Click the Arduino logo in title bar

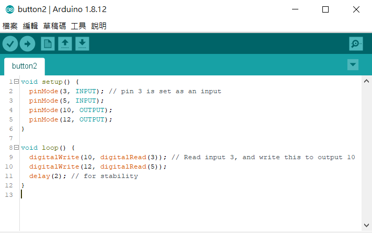(10, 9)
